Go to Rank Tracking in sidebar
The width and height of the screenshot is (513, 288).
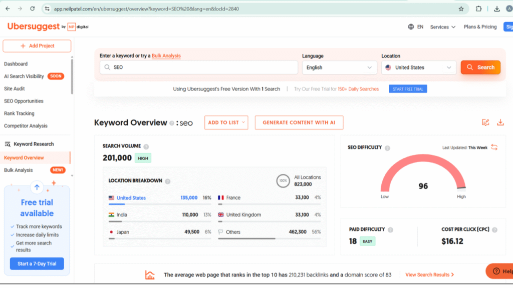19,113
